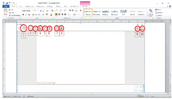Toggle Superscript formatting

pos(39,14)
